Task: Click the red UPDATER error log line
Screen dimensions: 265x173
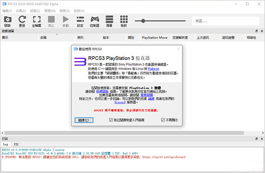Action: (x=94, y=157)
